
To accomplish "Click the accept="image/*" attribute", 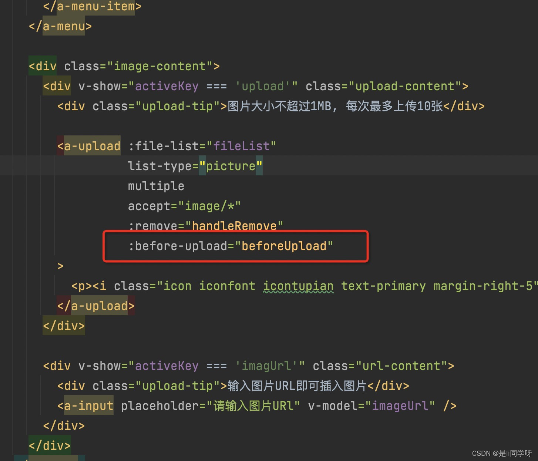I will (x=184, y=206).
